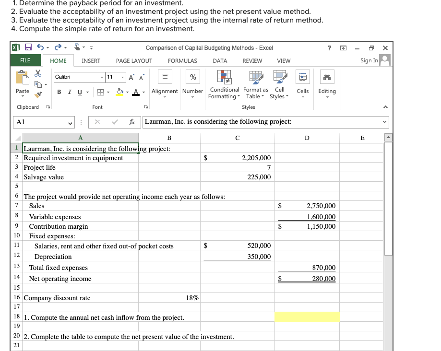The height and width of the screenshot is (351, 441).
Task: Expand the Borders dropdown arrow
Action: pos(108,92)
